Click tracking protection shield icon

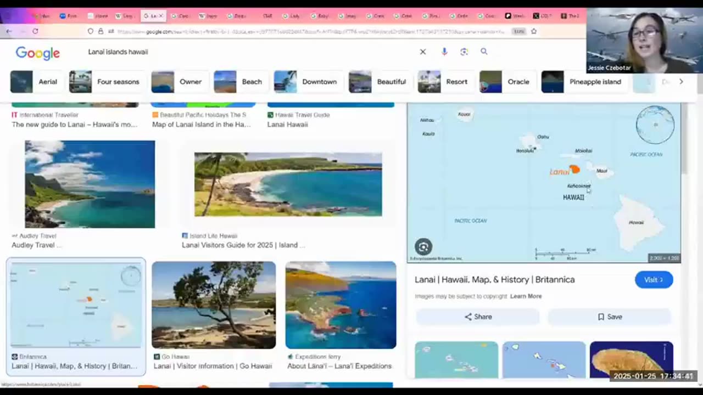pos(91,31)
